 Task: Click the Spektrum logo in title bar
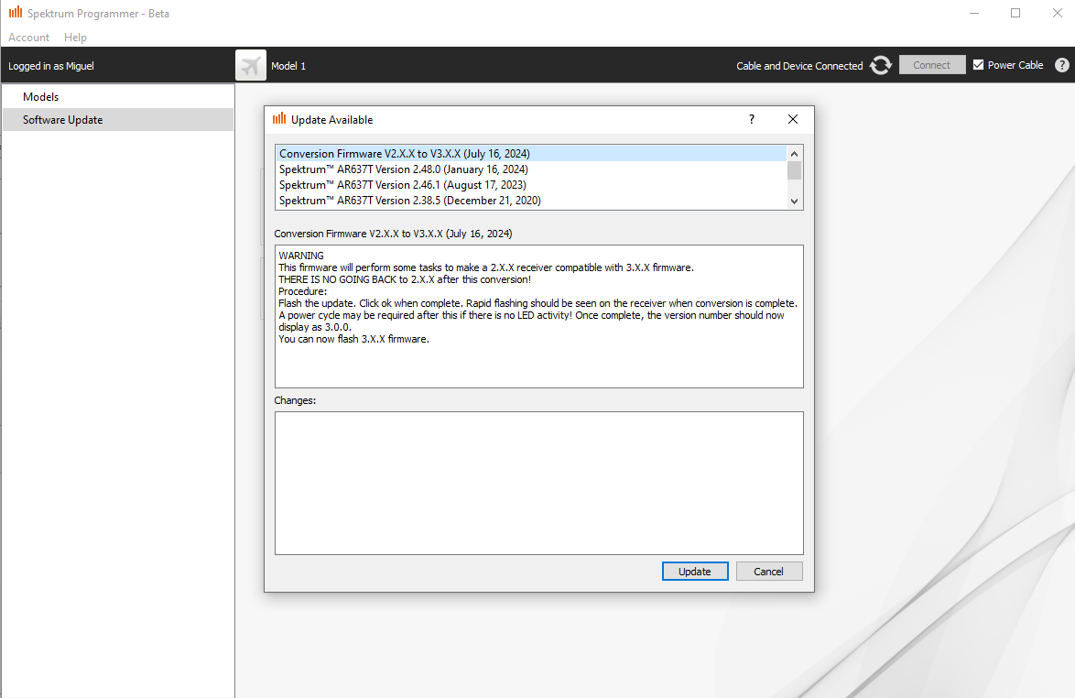point(16,13)
